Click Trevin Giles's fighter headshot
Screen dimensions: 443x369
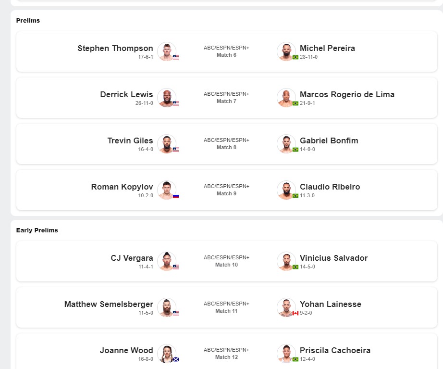pyautogui.click(x=166, y=143)
